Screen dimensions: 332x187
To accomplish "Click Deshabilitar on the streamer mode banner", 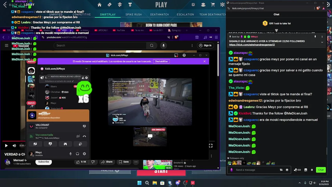I will 162,61.
